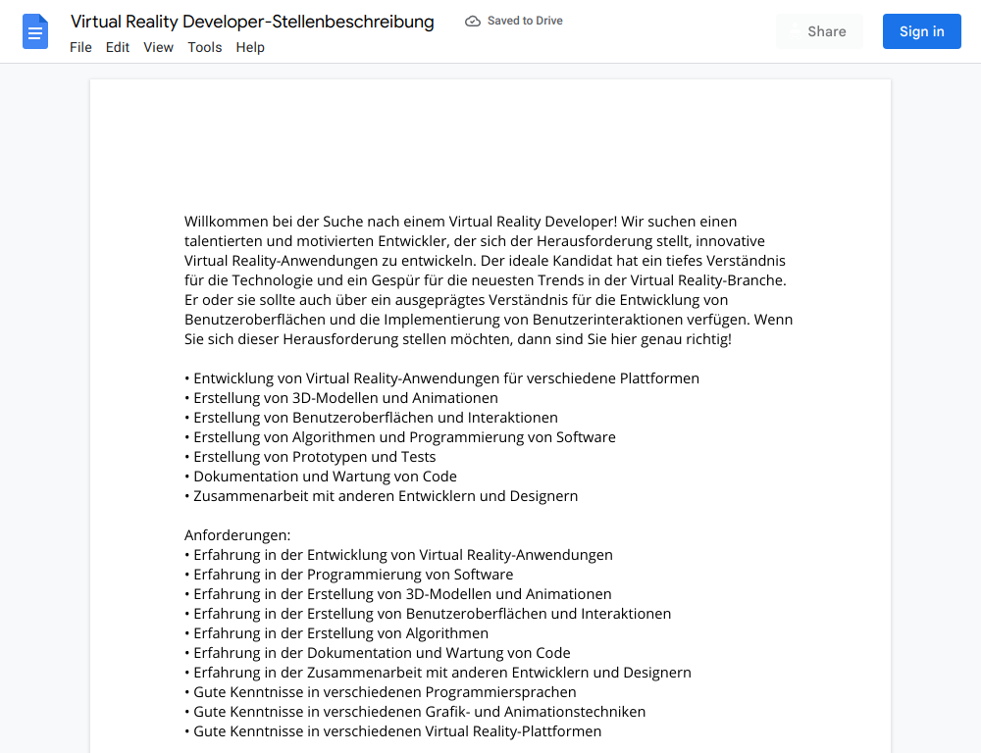Click the line Gute Kenntnisse in verschiedenen Programmiersprachen
Viewport: 981px width, 753px height.
[381, 692]
